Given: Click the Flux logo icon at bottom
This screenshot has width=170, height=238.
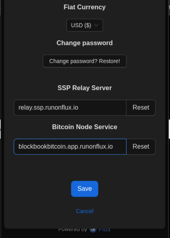Looking at the screenshot, I should click(93, 230).
